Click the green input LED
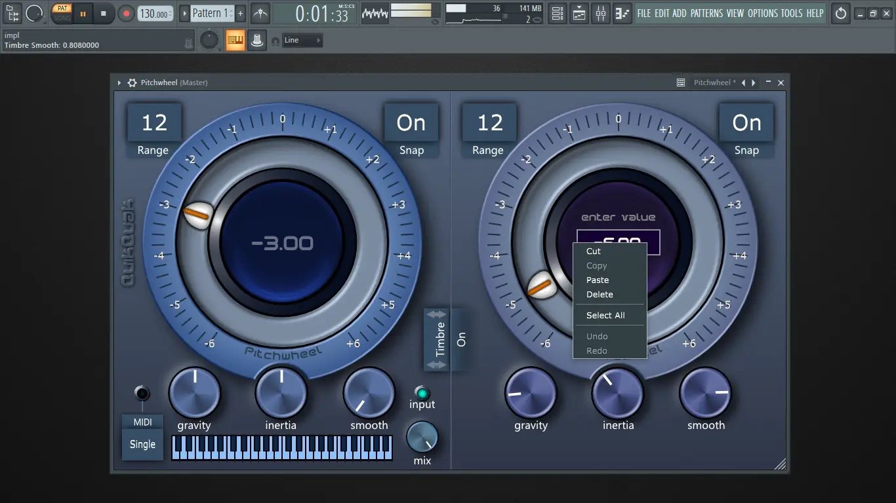Viewport: 896px width, 503px height. (x=422, y=393)
